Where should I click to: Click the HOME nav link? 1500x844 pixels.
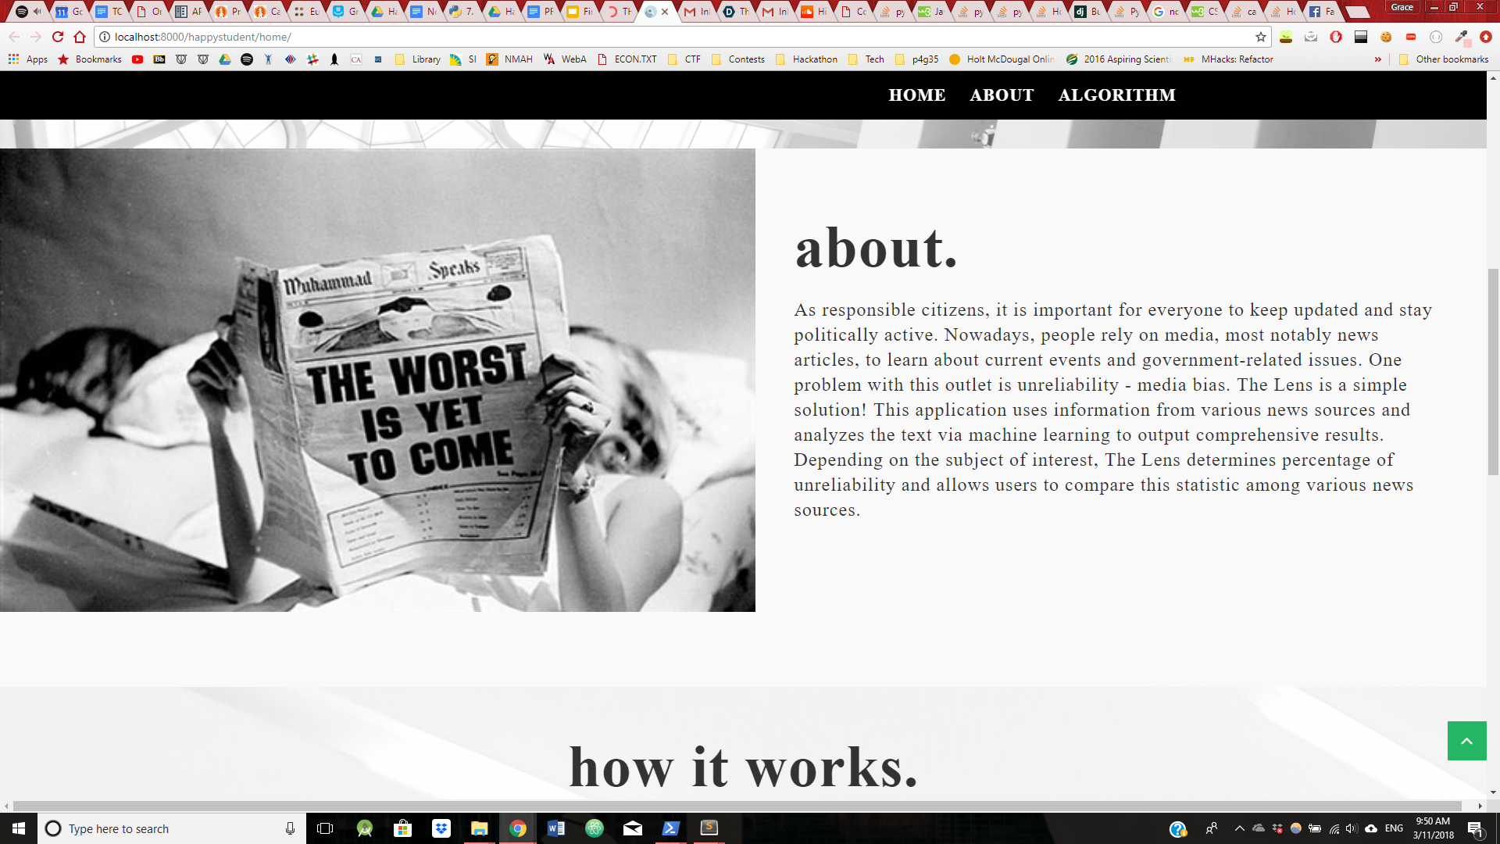click(x=916, y=95)
